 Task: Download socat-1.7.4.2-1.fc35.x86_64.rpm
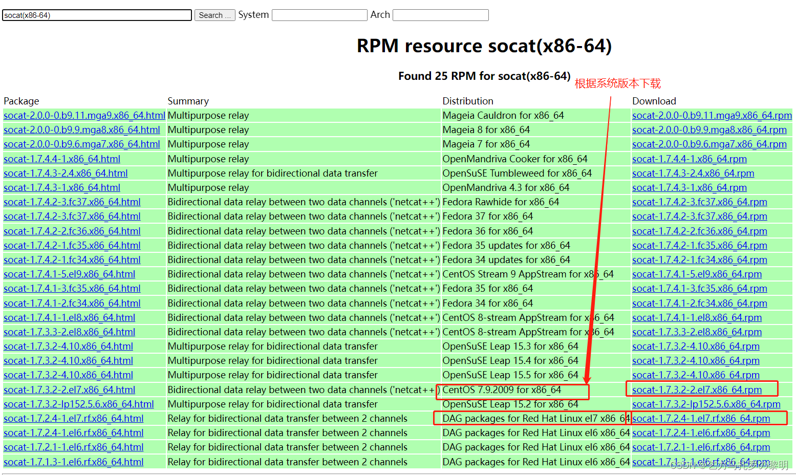coord(700,246)
